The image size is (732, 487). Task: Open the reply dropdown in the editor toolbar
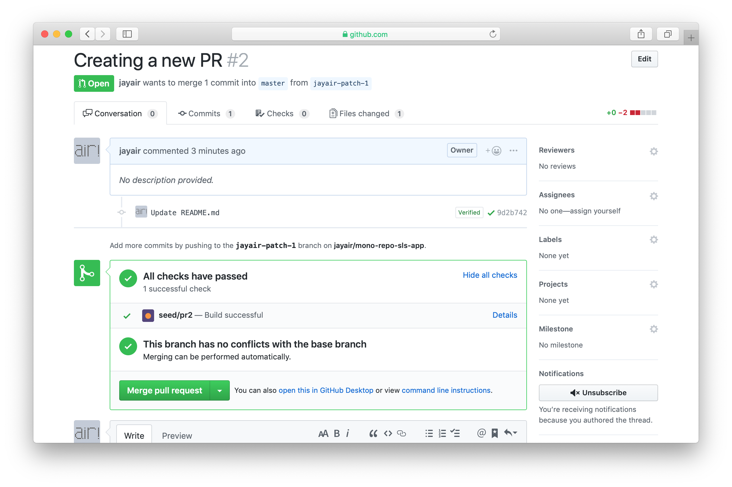[510, 432]
